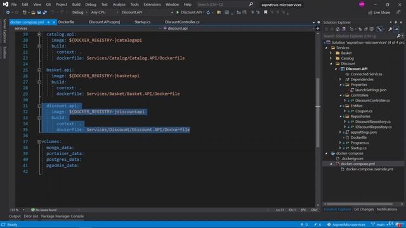Expand Dependencies node under Discount.API

(x=340, y=79)
